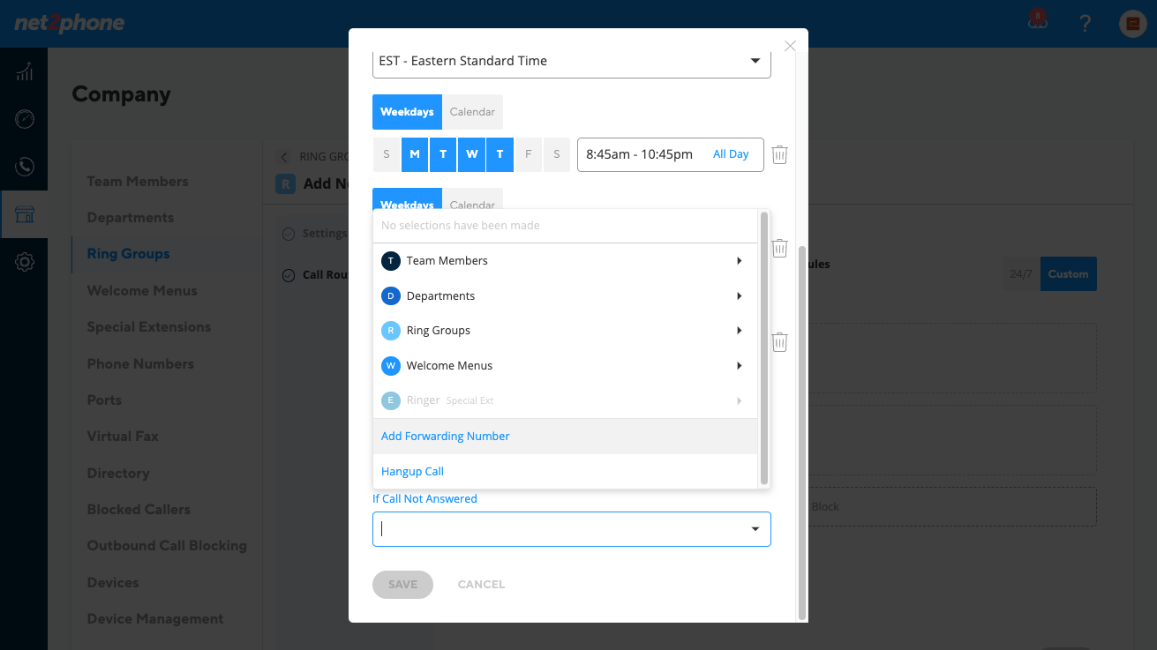Viewport: 1157px width, 650px height.
Task: Click the CANCEL button
Action: 481,585
